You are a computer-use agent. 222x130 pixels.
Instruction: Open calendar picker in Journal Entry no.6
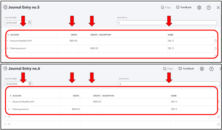[x=30, y=84]
